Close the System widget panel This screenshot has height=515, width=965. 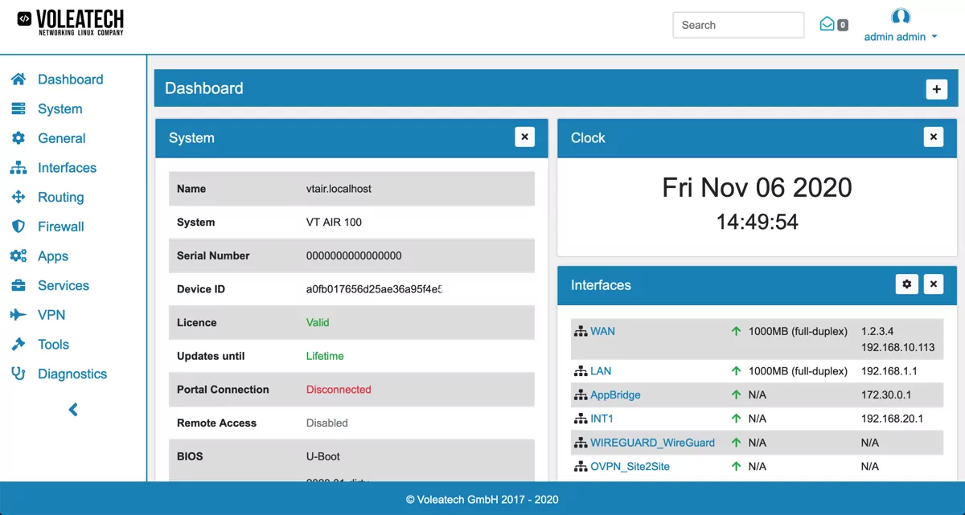pyautogui.click(x=524, y=137)
